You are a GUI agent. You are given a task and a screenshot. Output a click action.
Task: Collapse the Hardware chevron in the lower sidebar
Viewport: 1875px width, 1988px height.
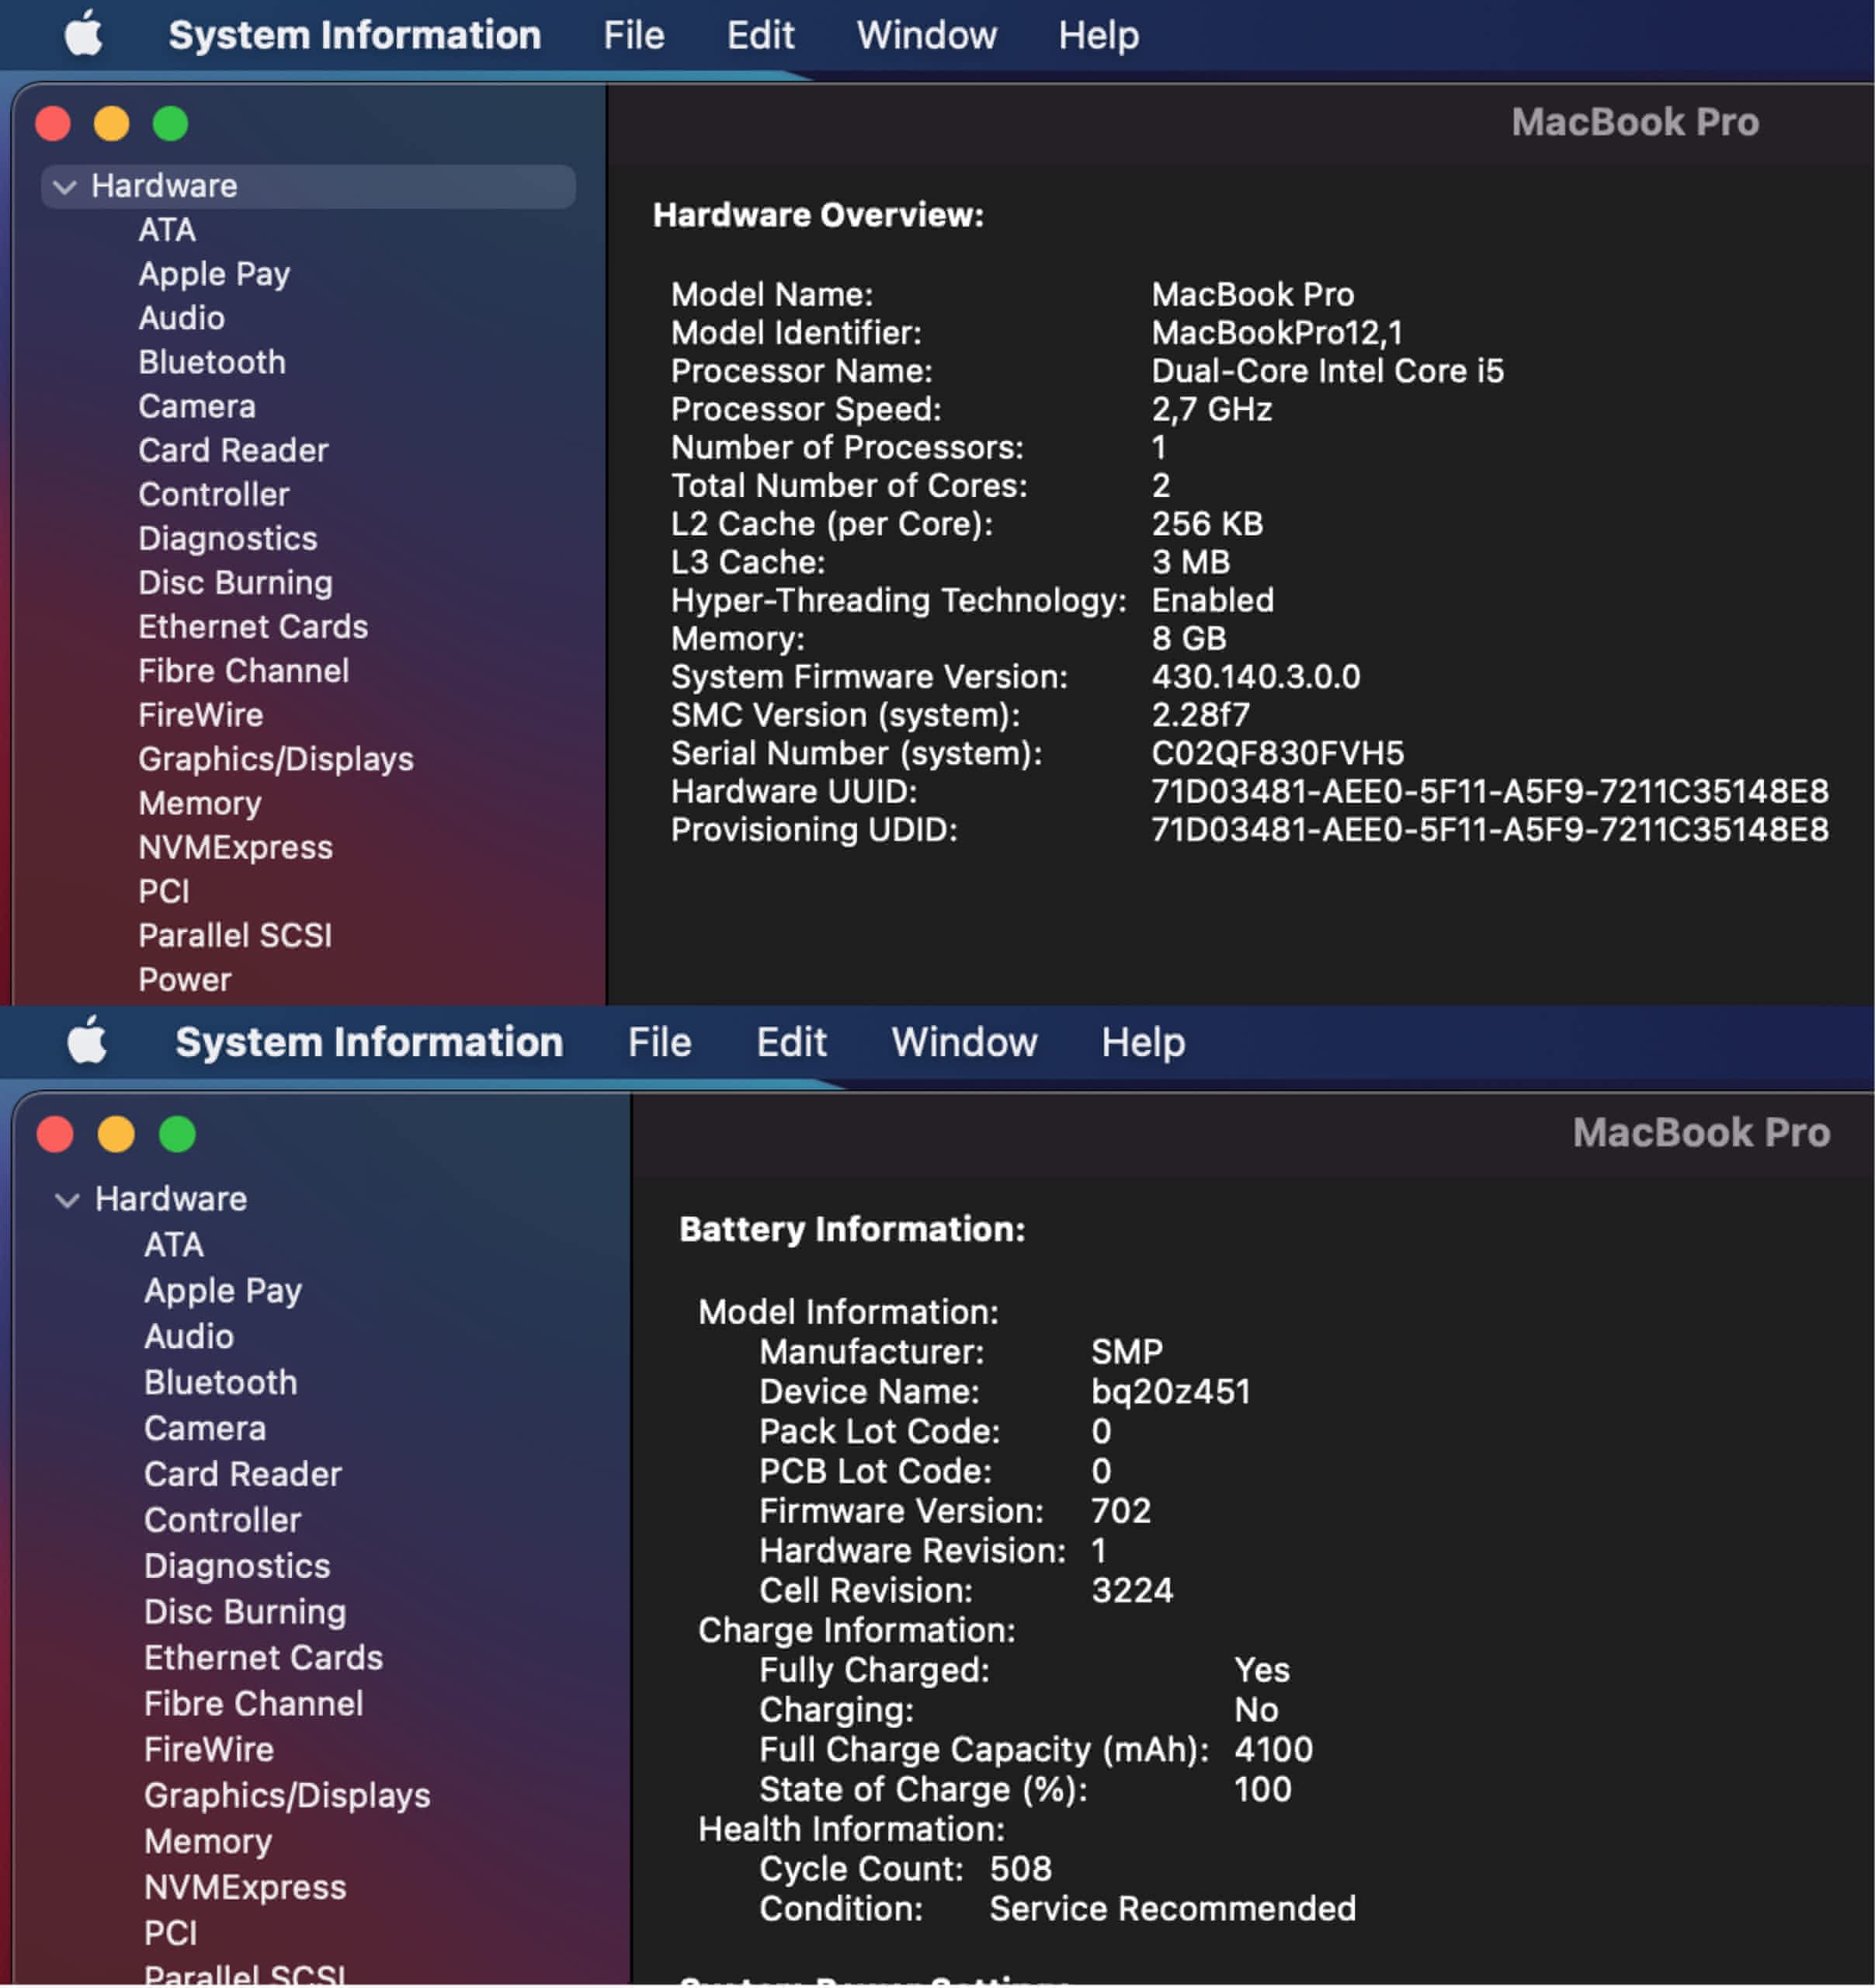click(x=67, y=1200)
